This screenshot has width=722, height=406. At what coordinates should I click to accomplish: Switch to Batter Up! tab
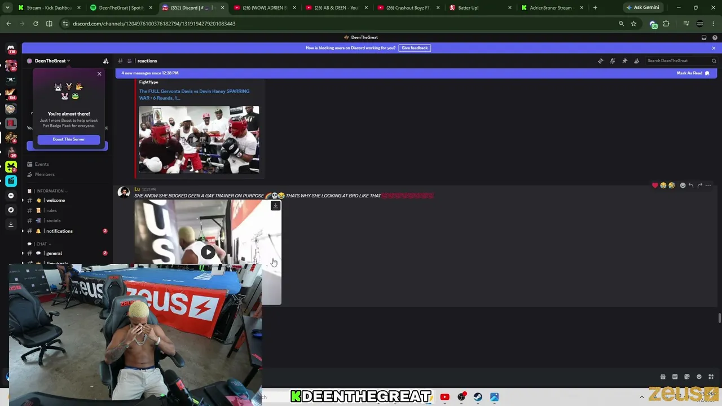(x=480, y=8)
